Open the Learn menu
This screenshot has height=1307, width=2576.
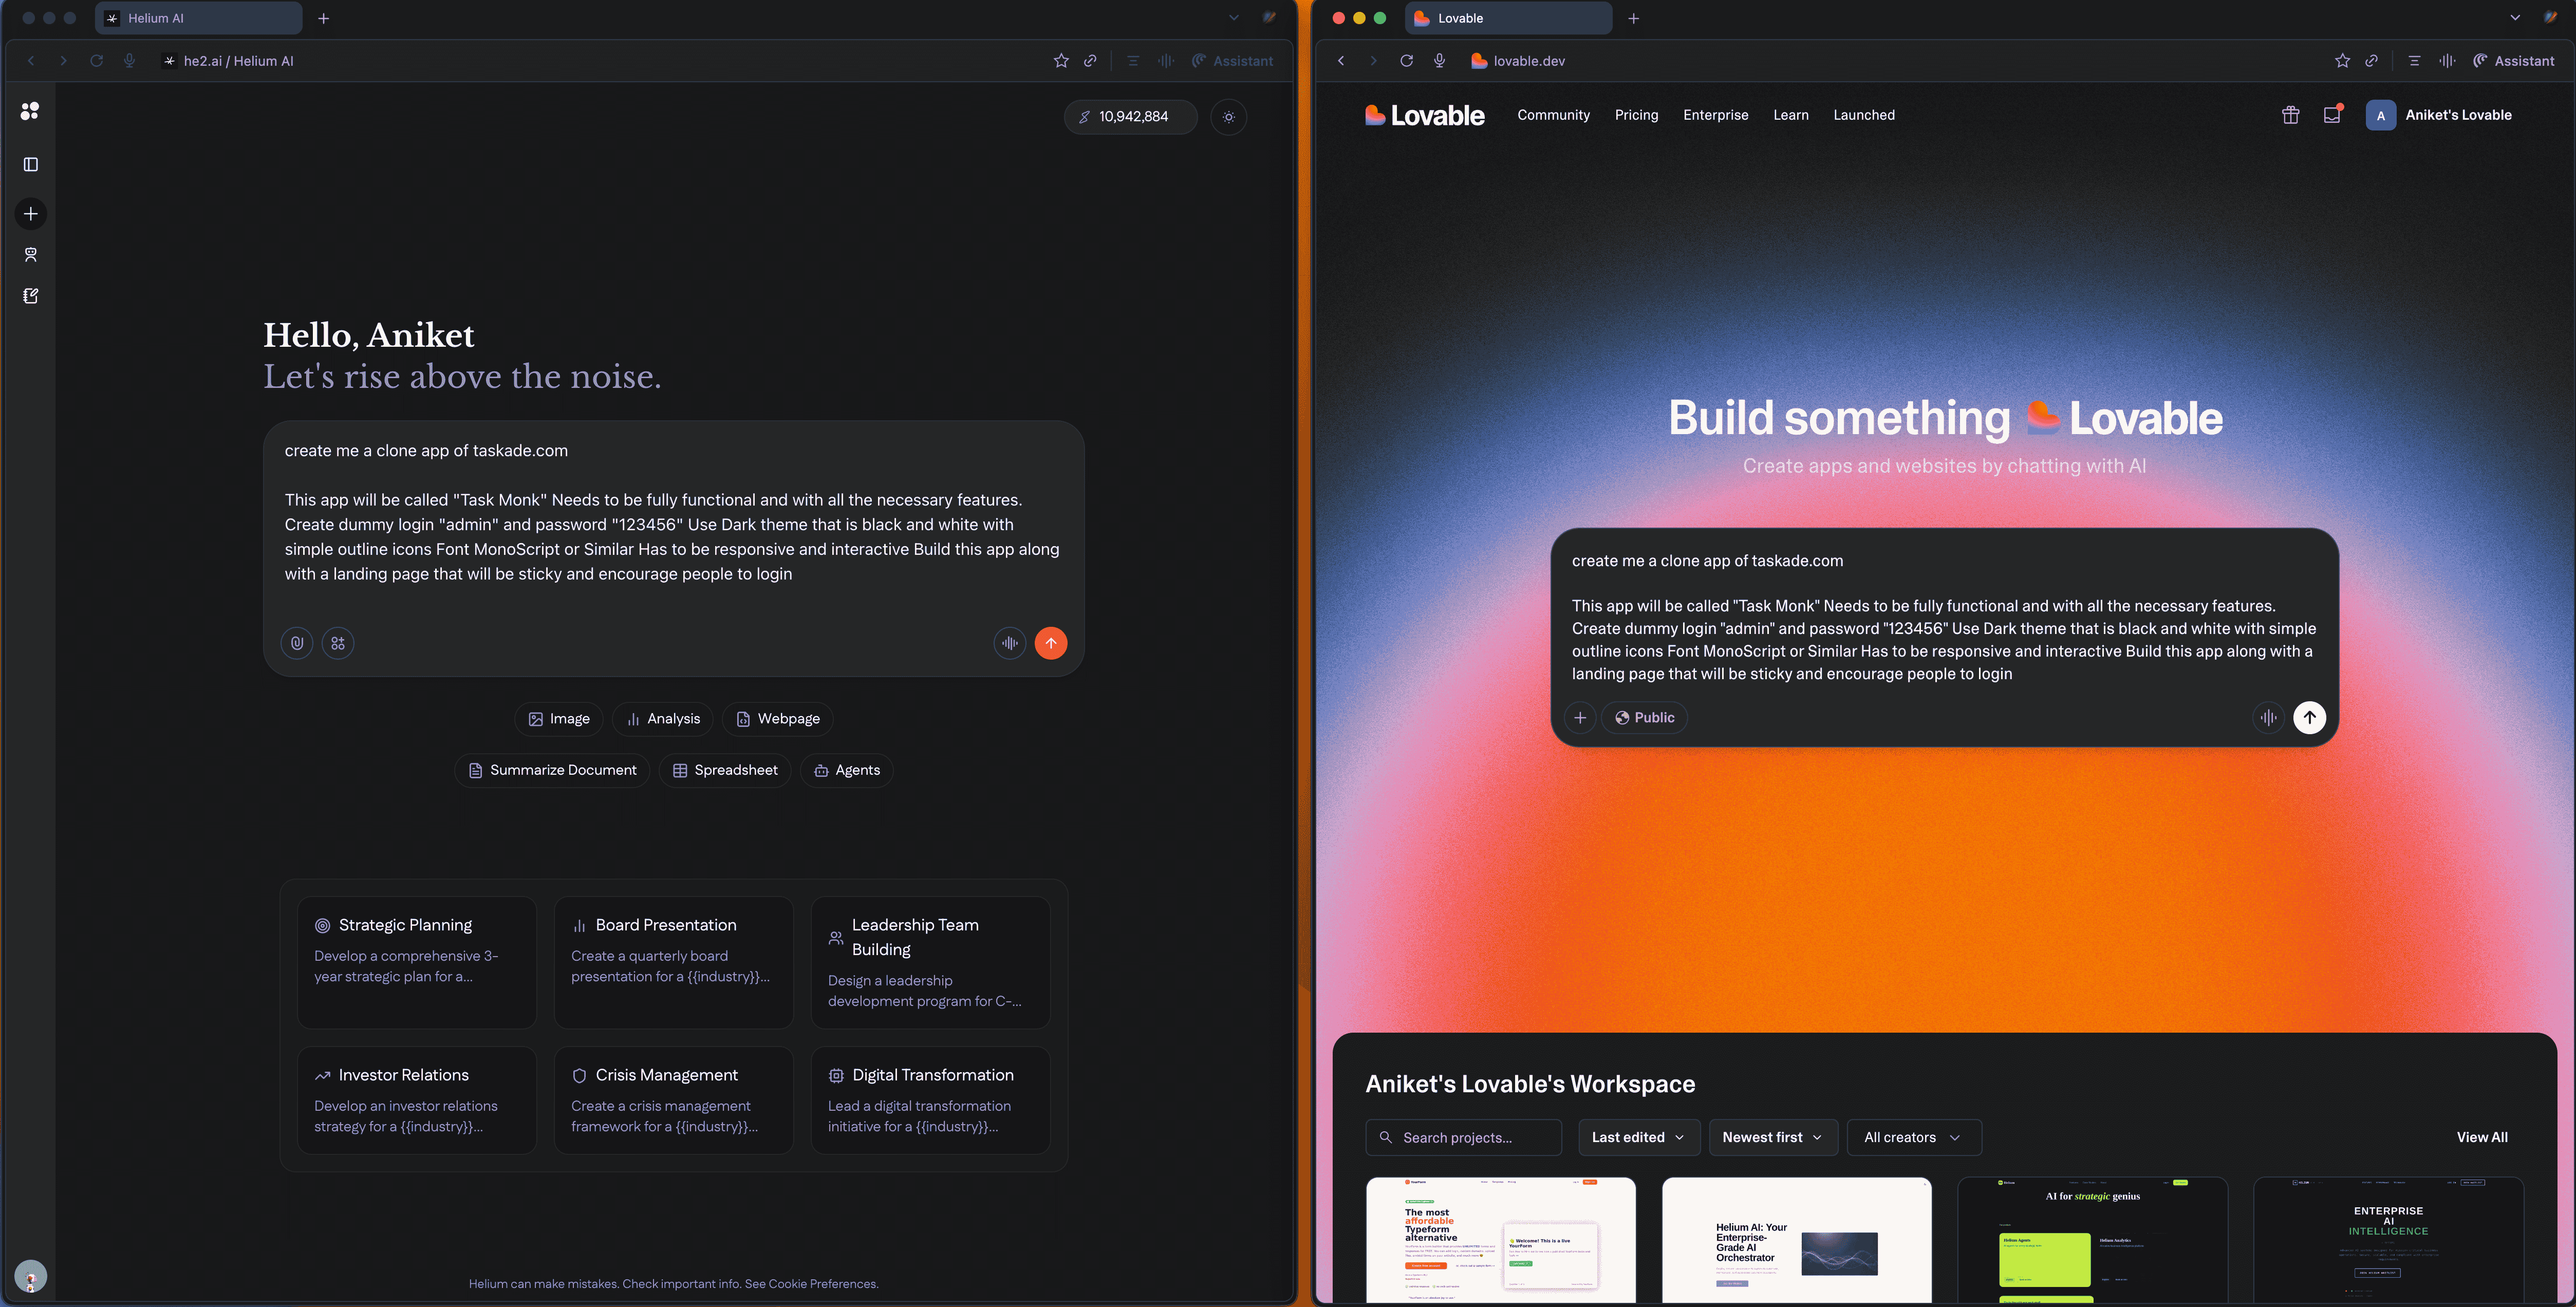(1790, 115)
